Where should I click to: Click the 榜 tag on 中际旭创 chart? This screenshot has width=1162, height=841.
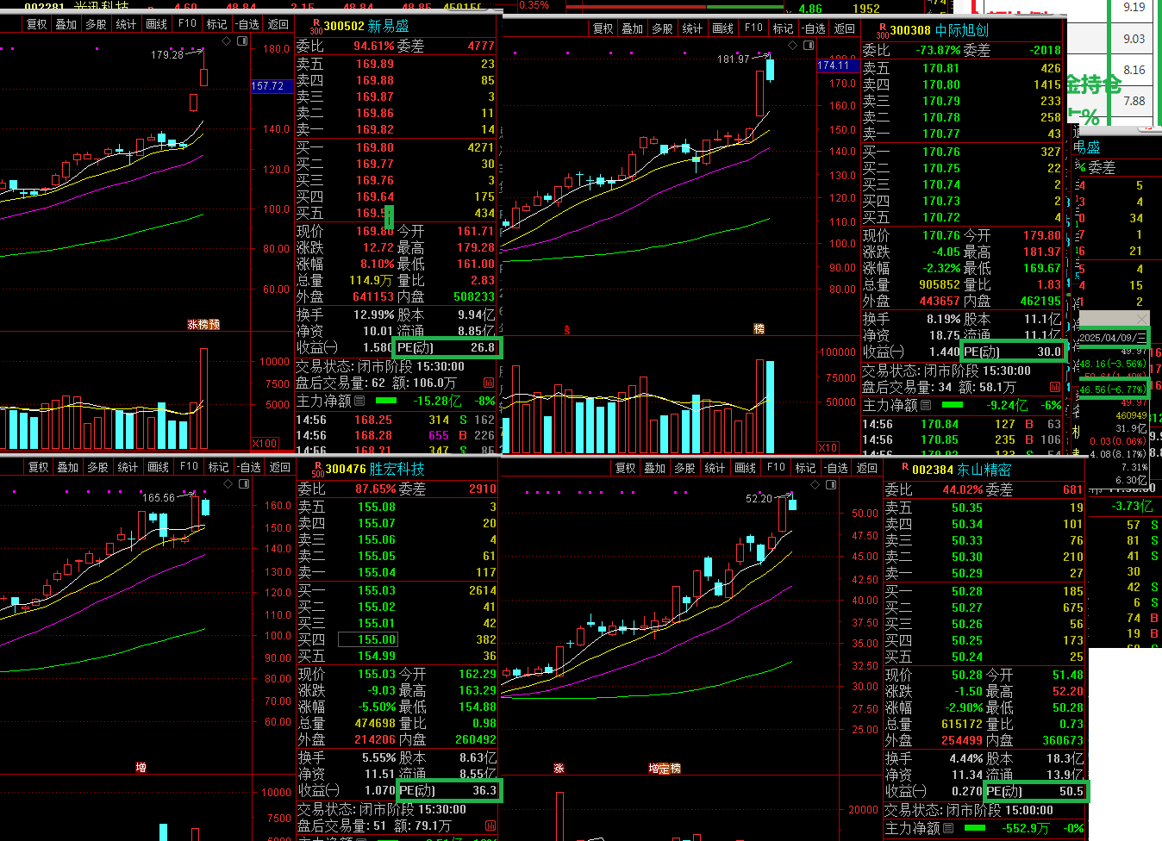pyautogui.click(x=759, y=328)
